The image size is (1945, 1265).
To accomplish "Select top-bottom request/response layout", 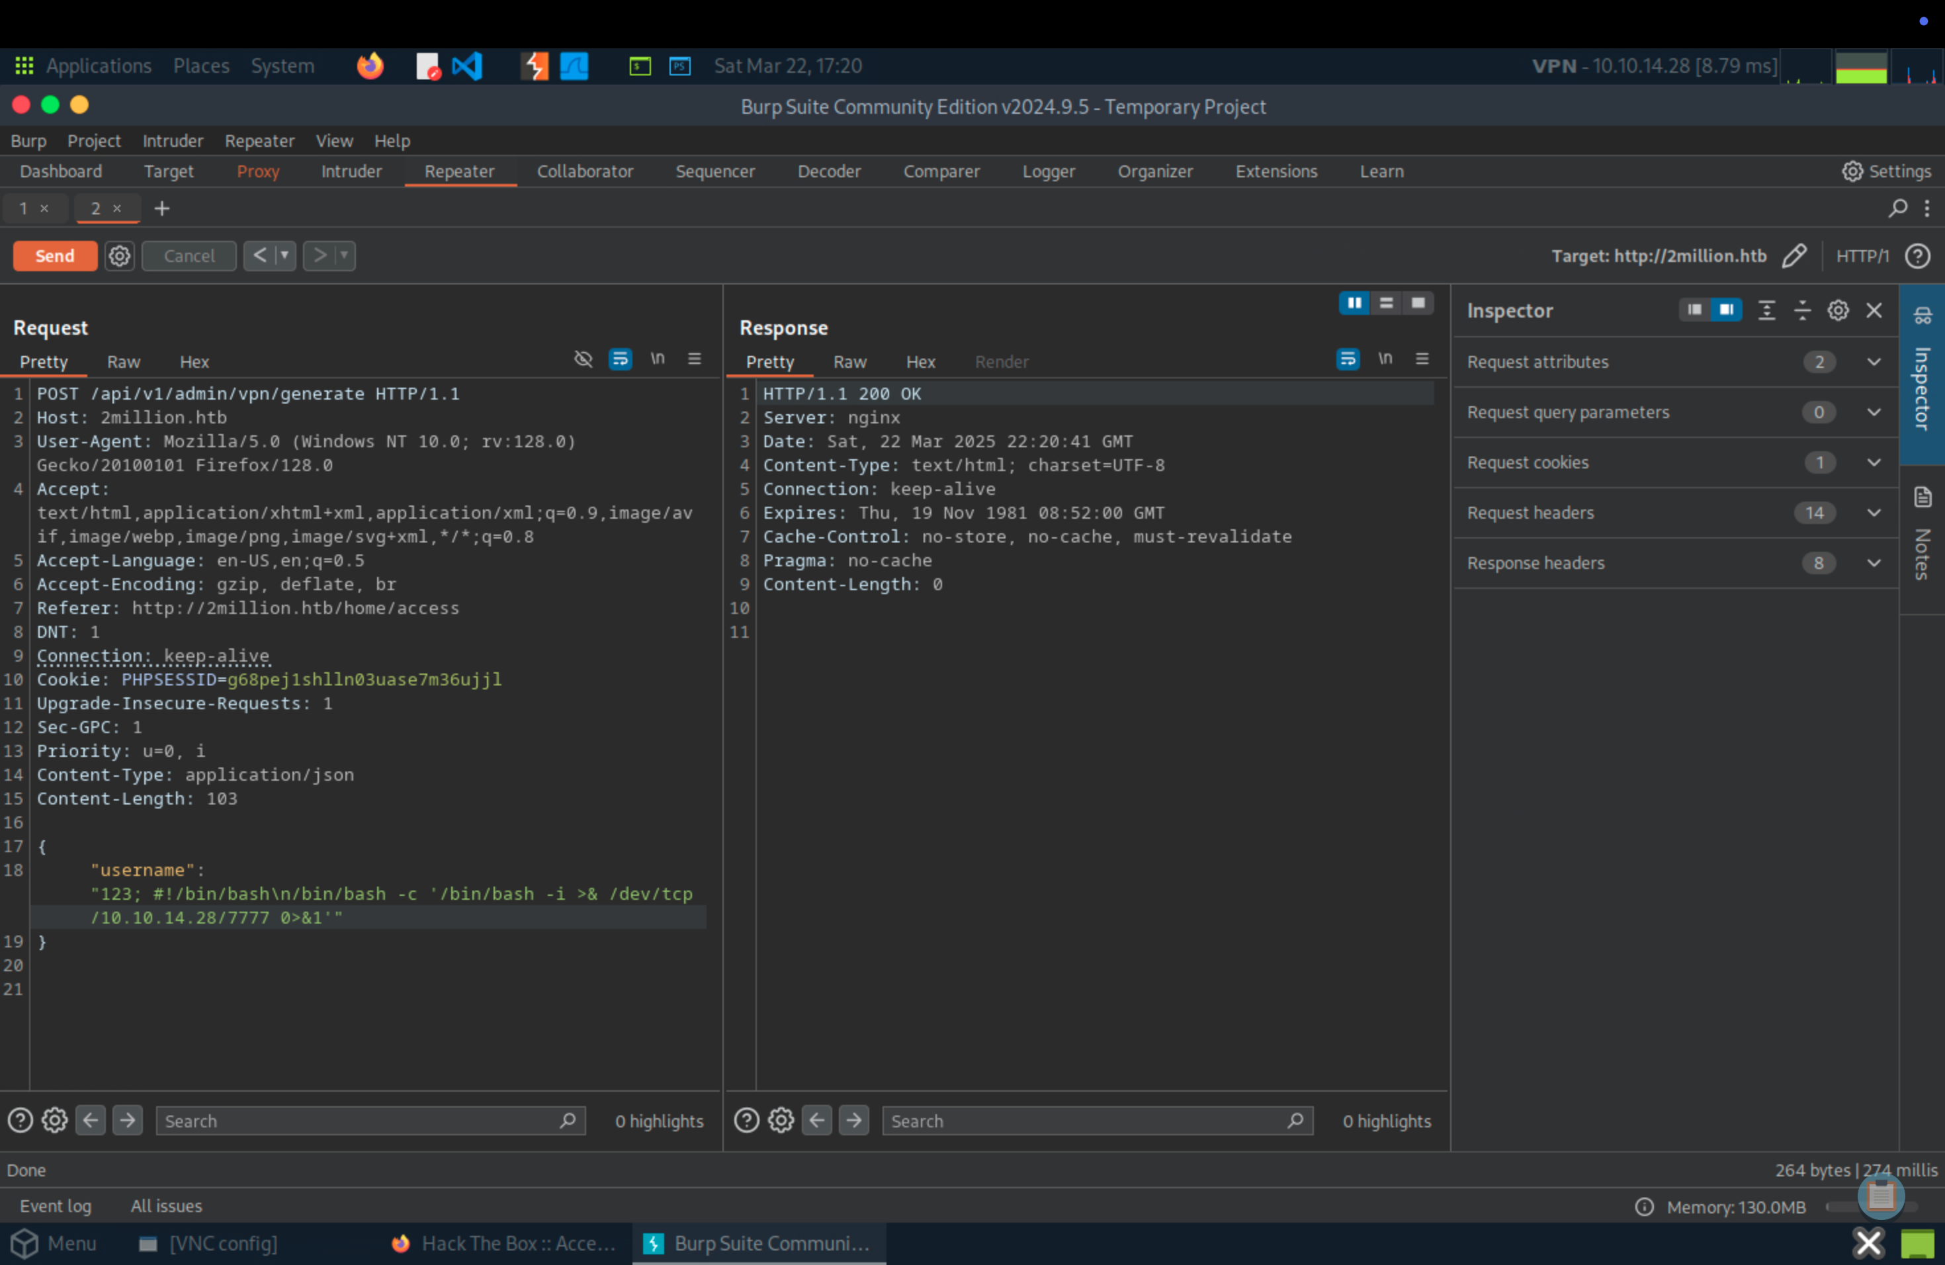I will pos(1386,303).
